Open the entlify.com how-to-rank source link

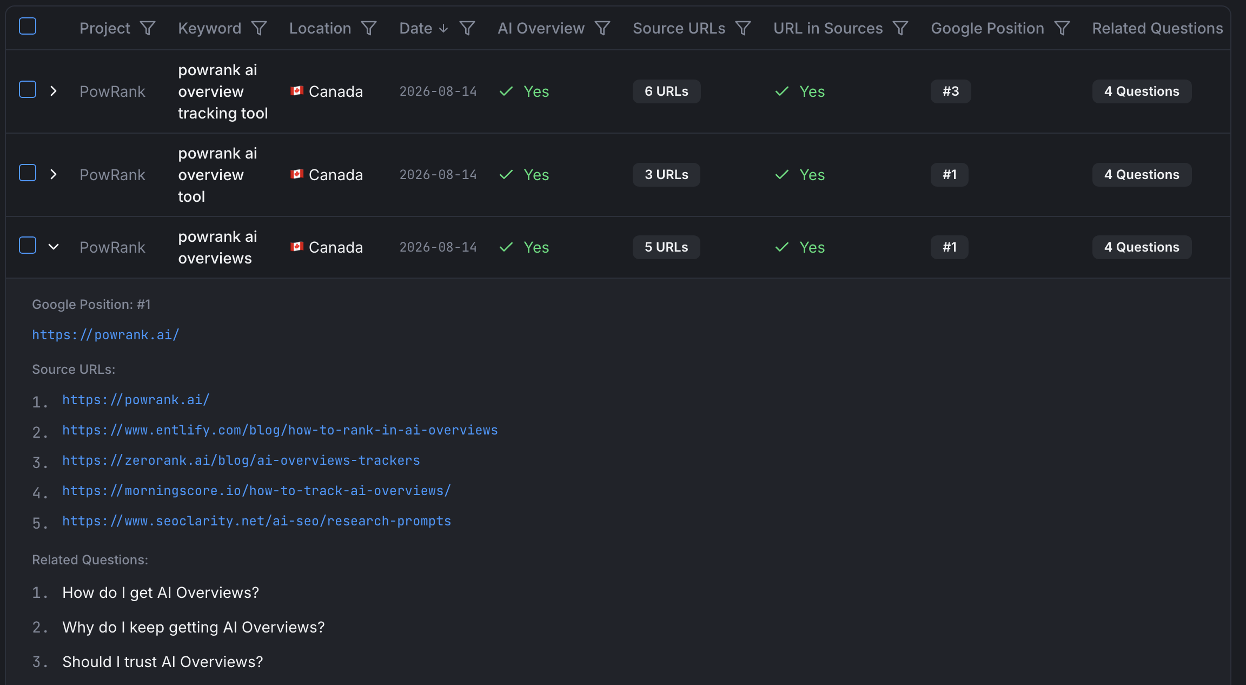pyautogui.click(x=280, y=430)
